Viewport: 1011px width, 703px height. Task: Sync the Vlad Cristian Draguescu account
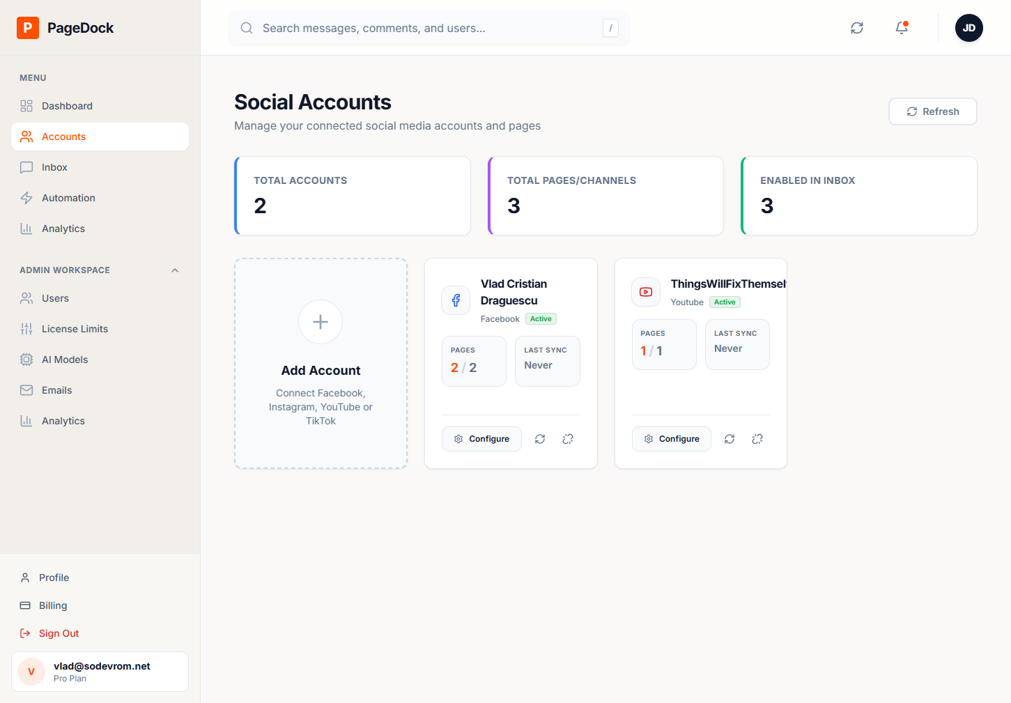540,439
